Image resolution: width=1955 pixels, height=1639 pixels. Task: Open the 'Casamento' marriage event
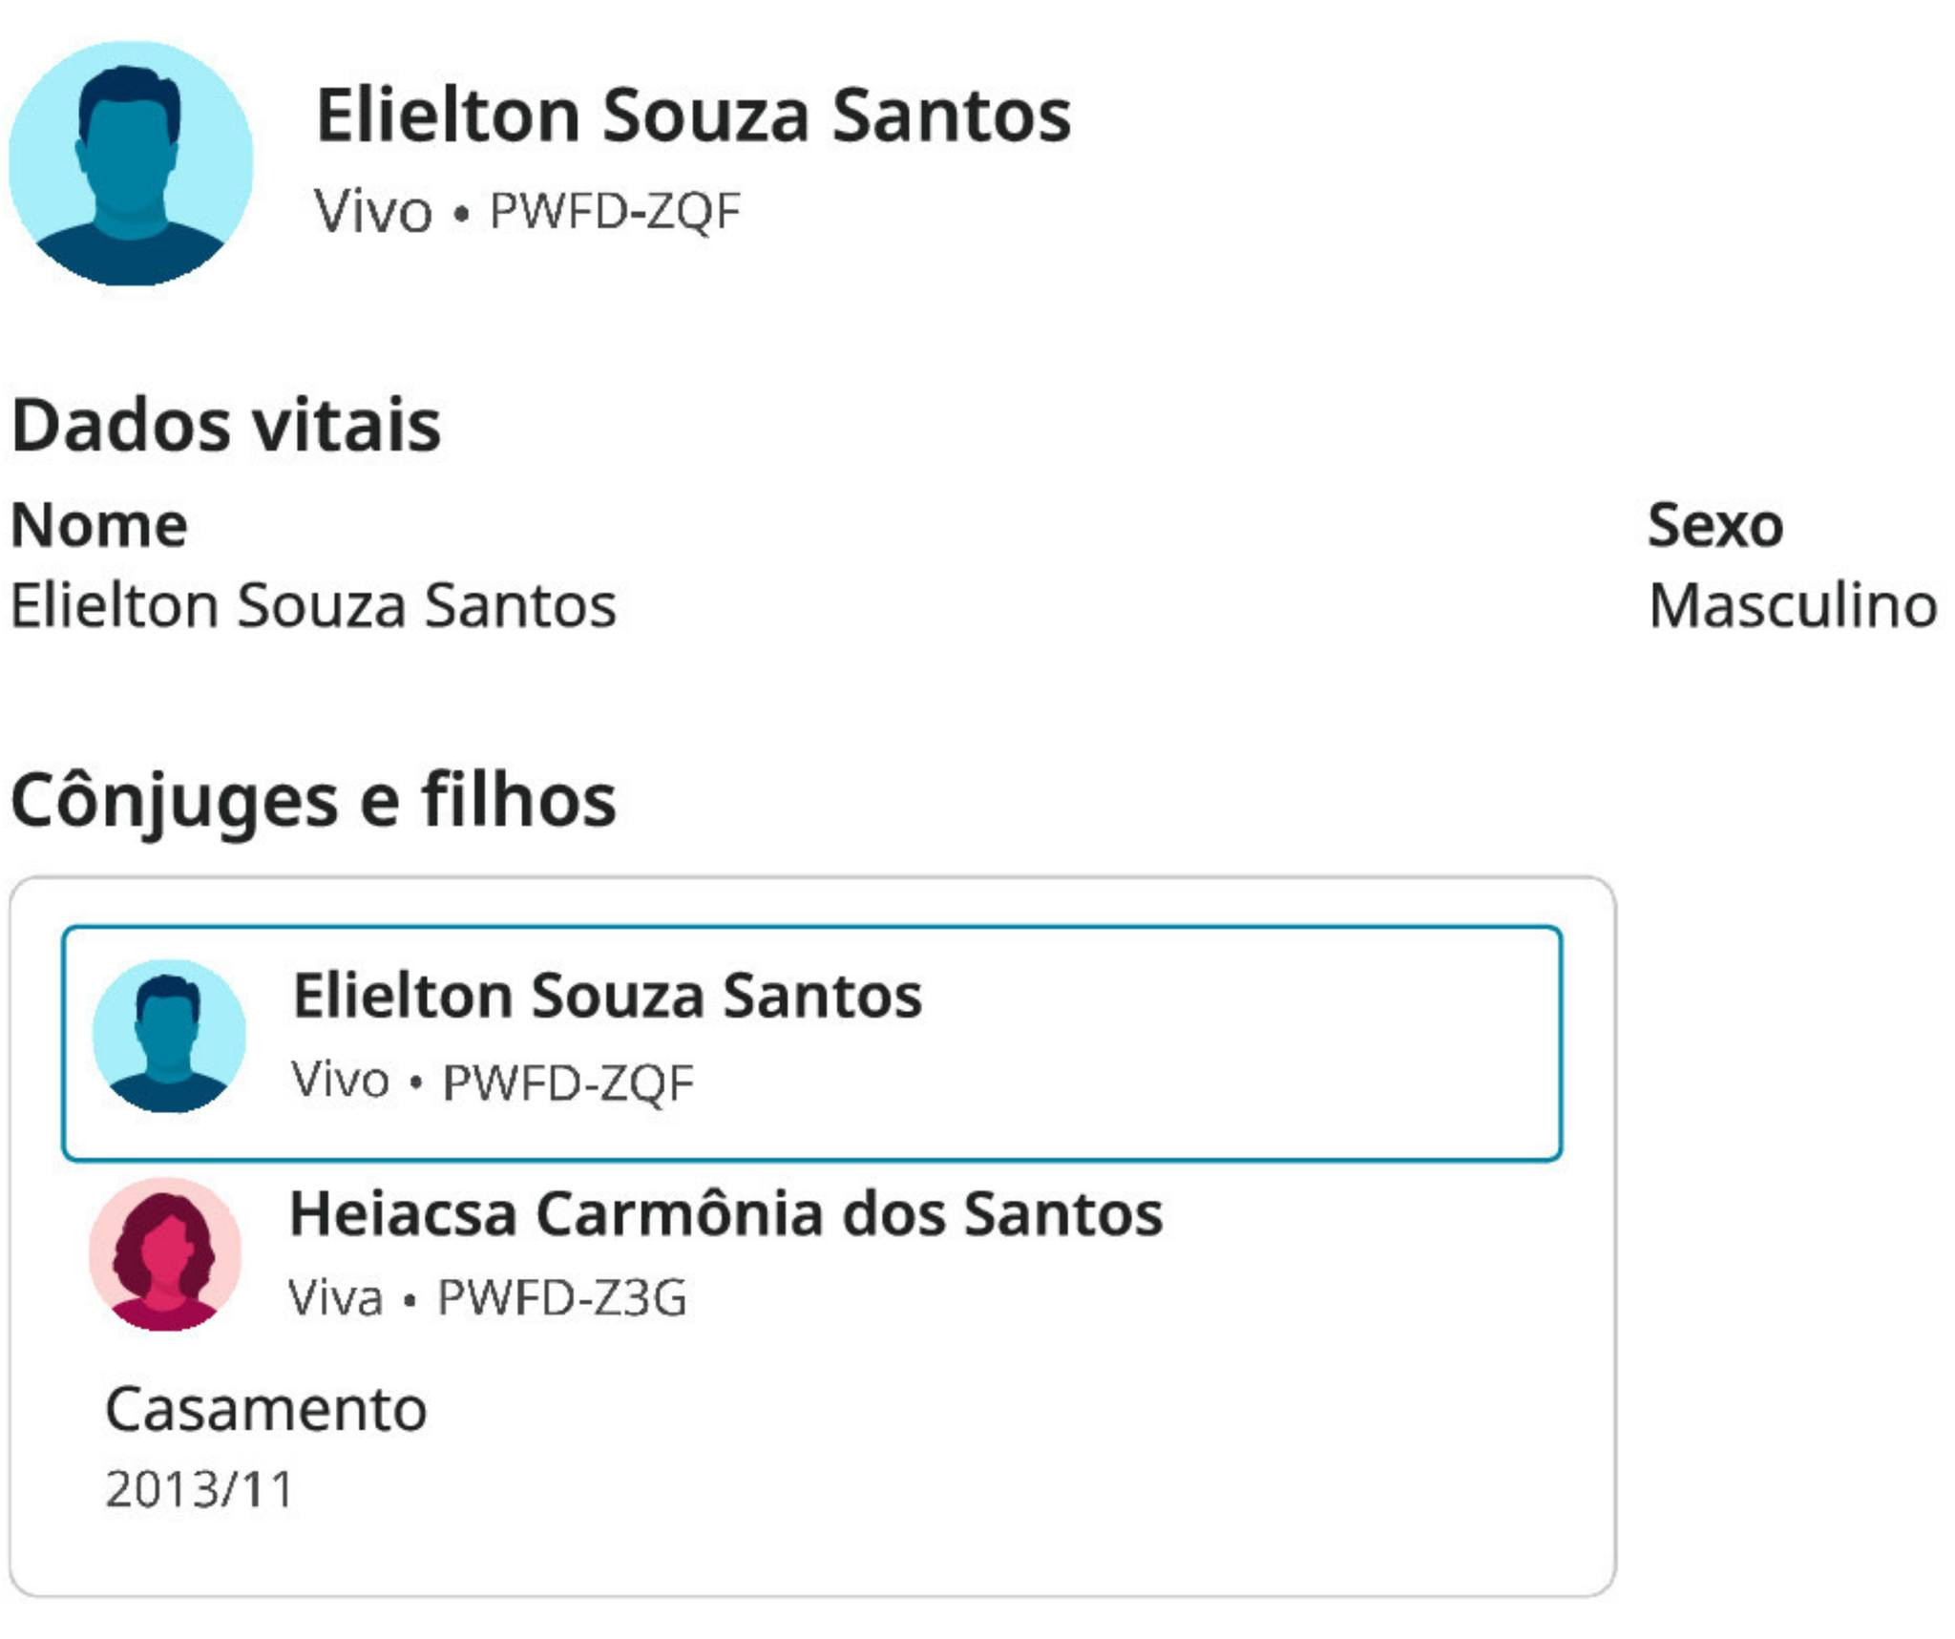265,1409
